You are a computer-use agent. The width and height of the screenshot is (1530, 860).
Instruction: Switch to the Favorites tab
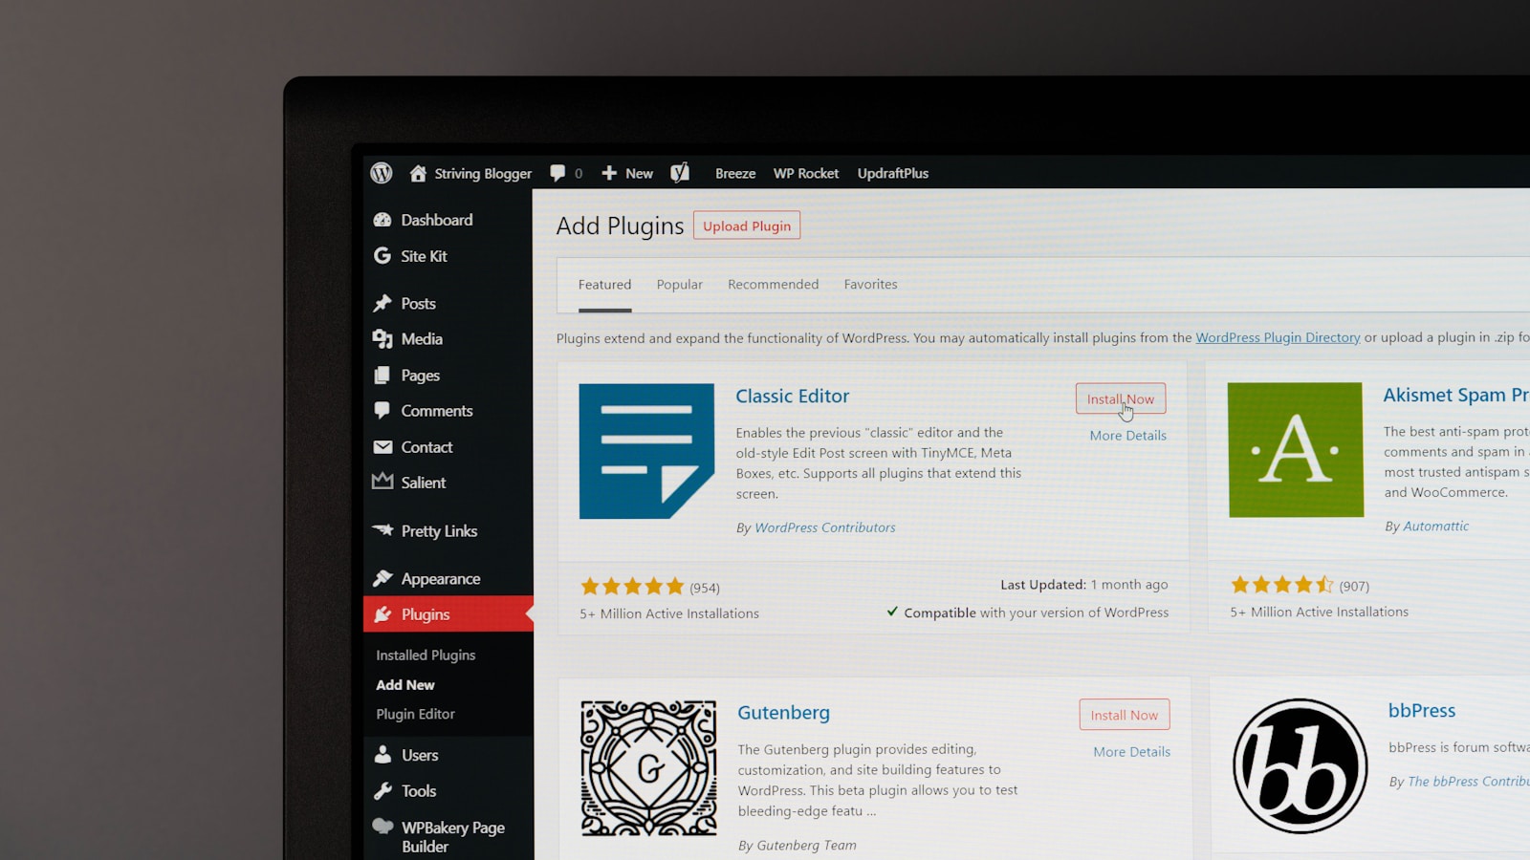870,285
